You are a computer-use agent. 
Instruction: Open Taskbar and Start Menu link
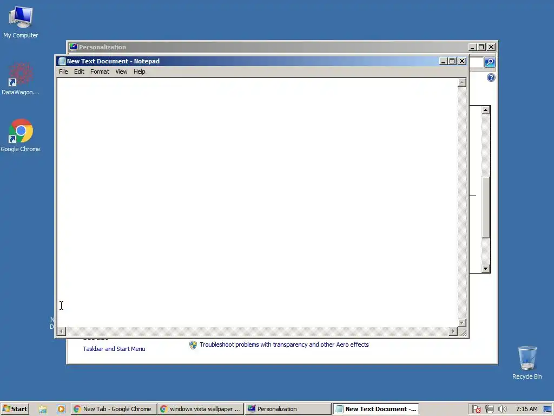tap(114, 349)
